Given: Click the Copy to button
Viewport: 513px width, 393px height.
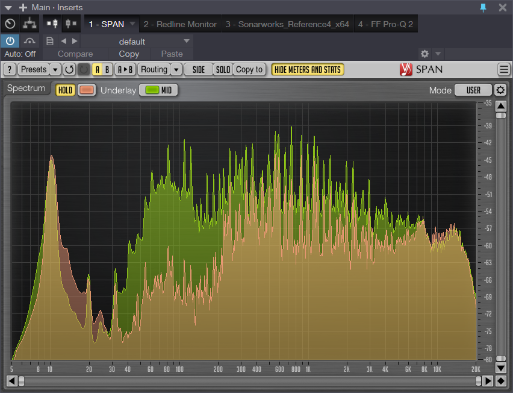Looking at the screenshot, I should (x=249, y=69).
